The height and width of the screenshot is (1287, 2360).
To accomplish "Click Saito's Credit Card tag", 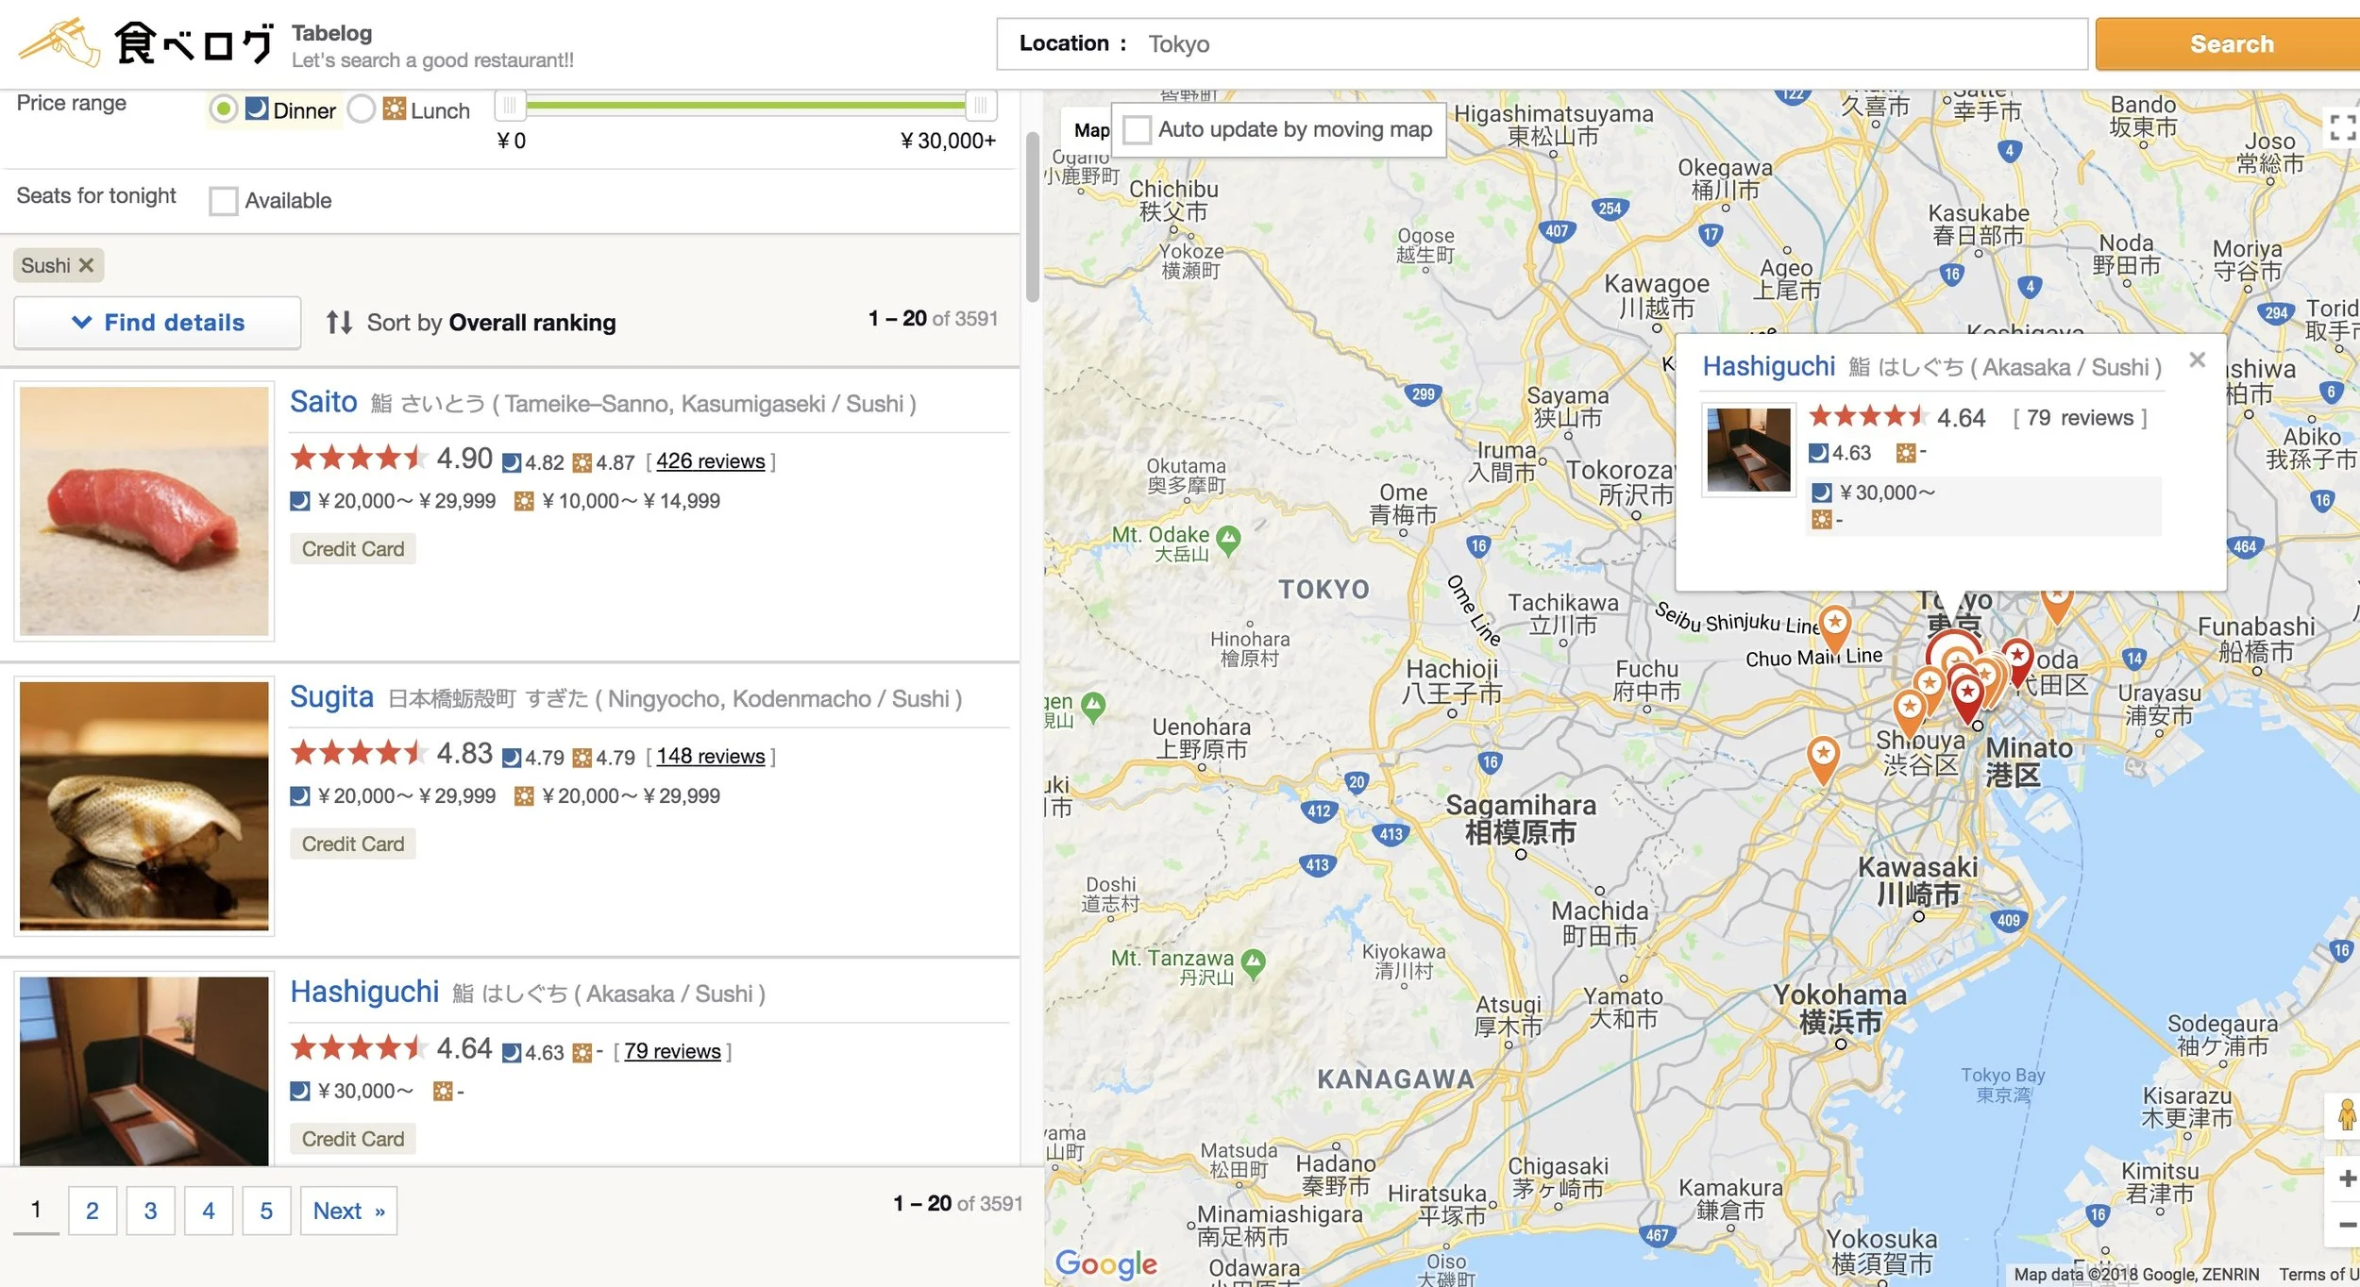I will (353, 549).
